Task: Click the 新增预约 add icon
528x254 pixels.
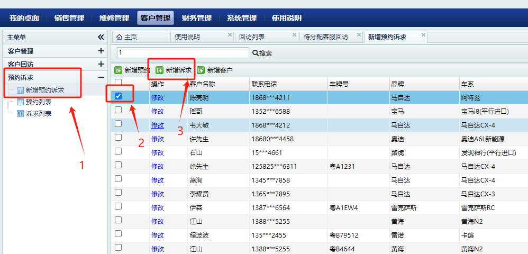Action: tap(119, 70)
